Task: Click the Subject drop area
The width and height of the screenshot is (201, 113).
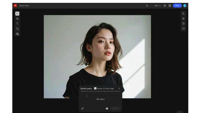Action: click(x=100, y=99)
